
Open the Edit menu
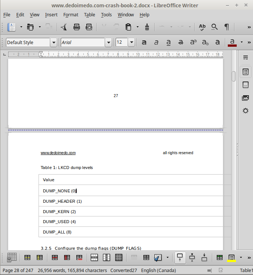(x=20, y=15)
